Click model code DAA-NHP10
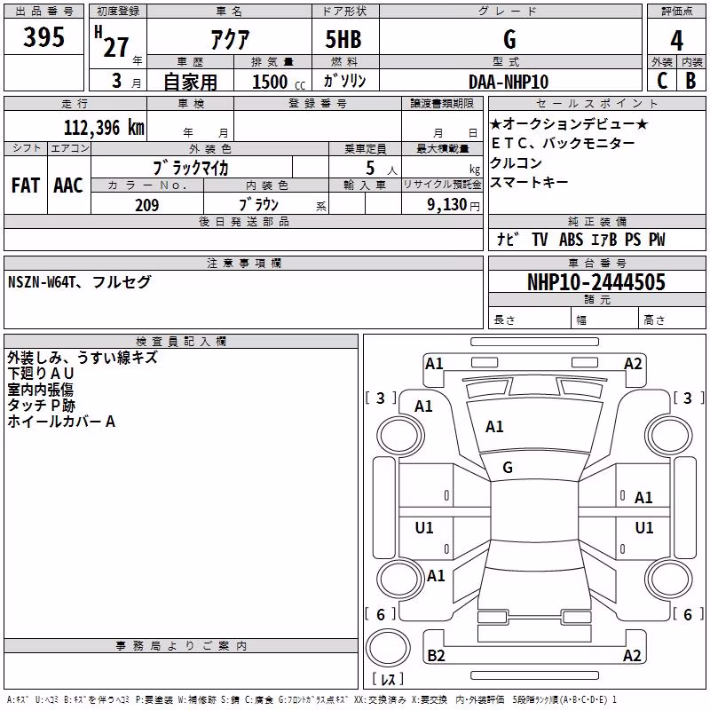Viewport: 710px width, 710px height. pos(509,82)
